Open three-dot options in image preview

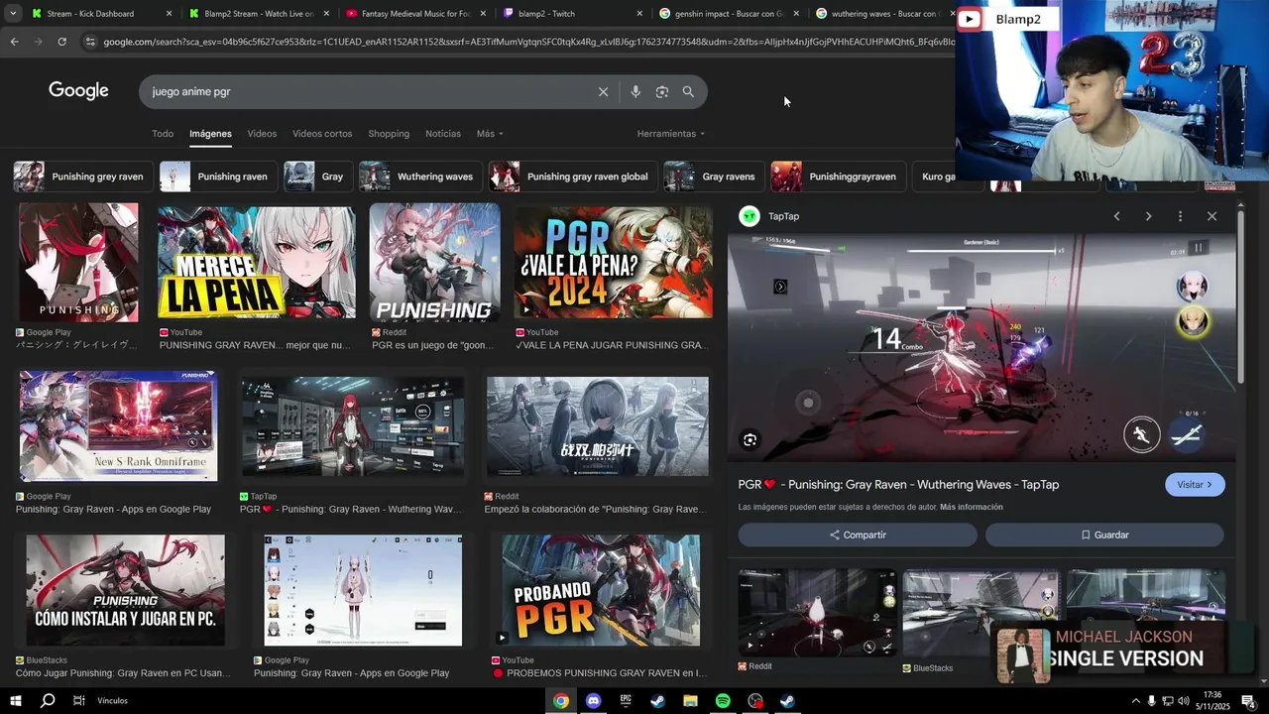1180,216
